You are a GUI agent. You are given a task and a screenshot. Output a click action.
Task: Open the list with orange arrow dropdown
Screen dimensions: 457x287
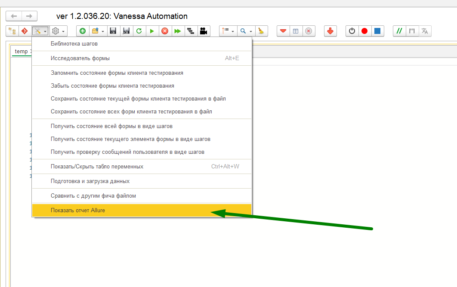pos(228,31)
